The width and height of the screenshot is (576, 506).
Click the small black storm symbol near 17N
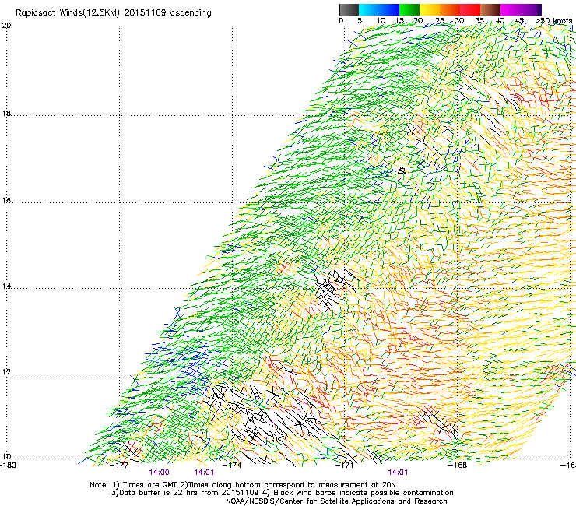click(402, 170)
